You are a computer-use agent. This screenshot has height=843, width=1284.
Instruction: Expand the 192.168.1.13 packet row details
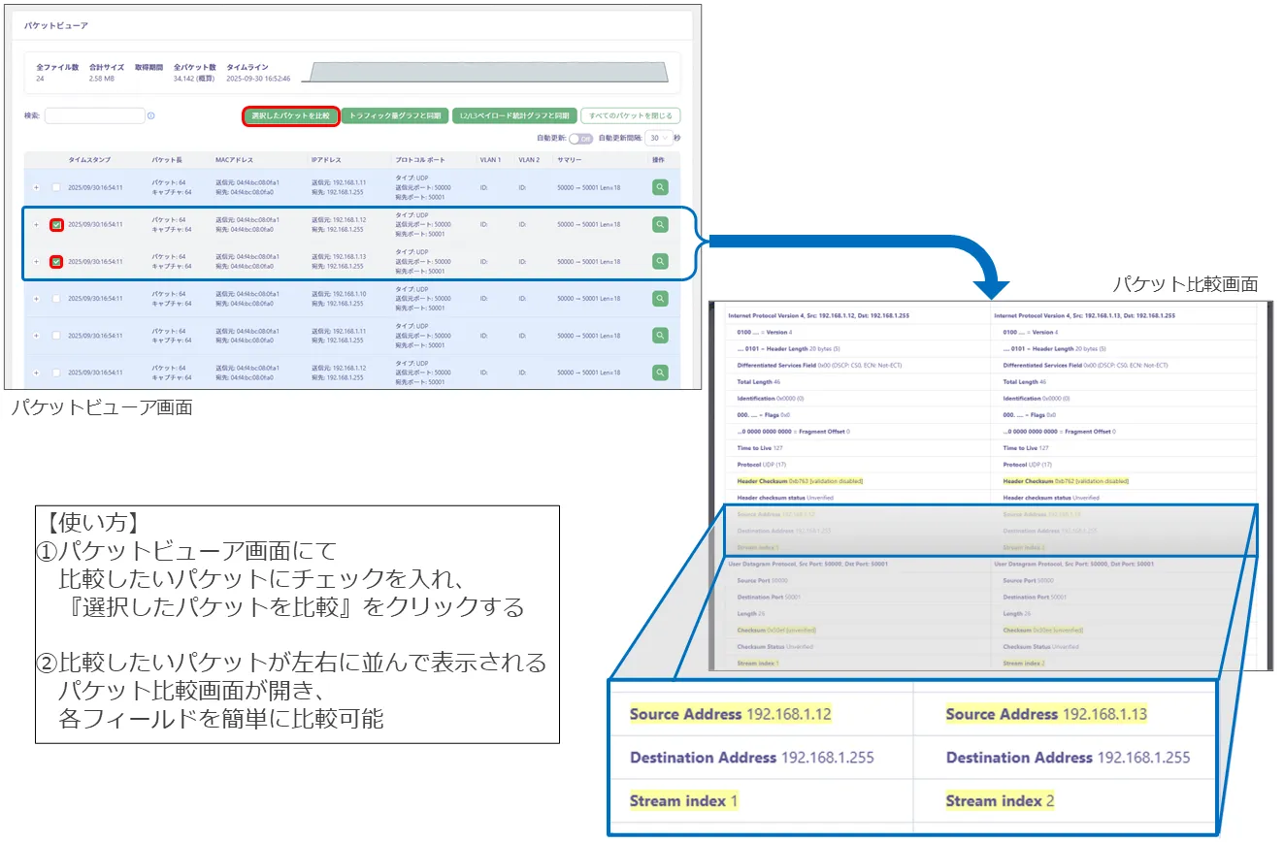pyautogui.click(x=37, y=262)
